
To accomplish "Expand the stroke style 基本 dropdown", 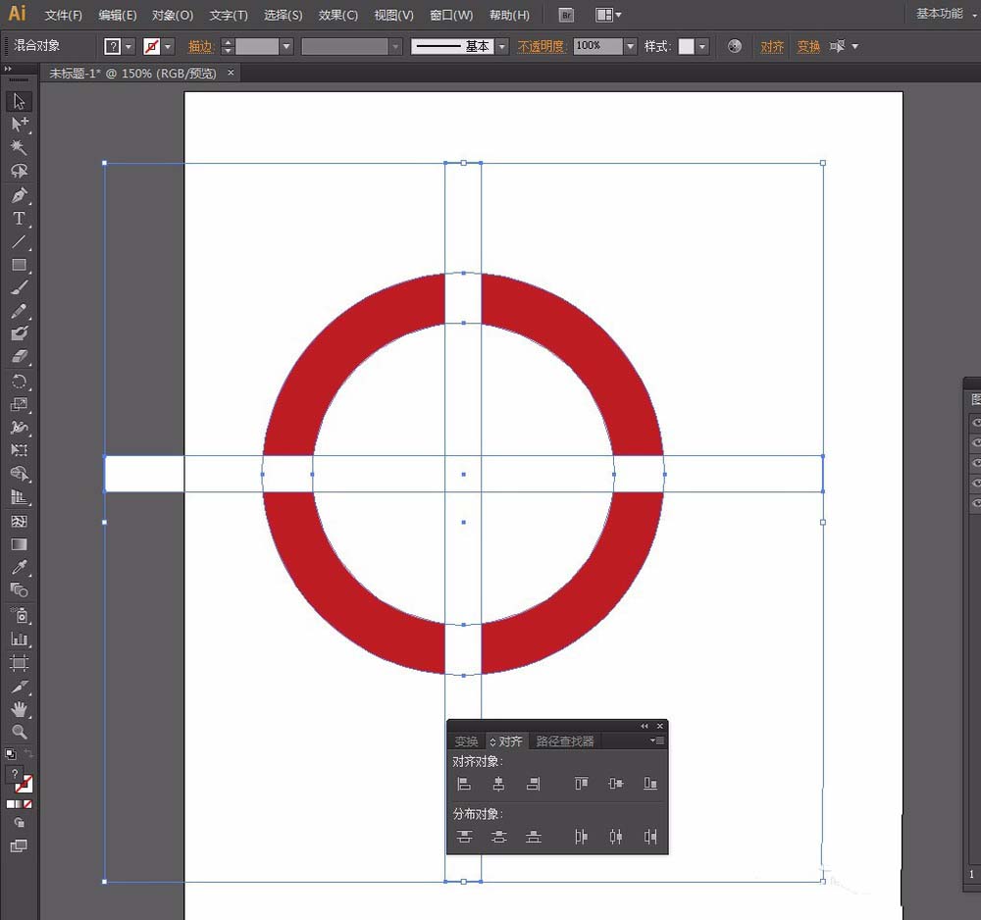I will [502, 47].
